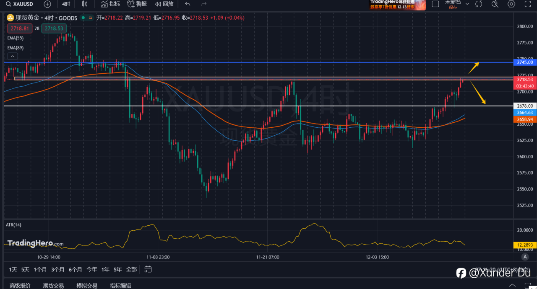The width and height of the screenshot is (537, 289).
Task: Select the ATR(14) indicator label
Action: [x=13, y=225]
